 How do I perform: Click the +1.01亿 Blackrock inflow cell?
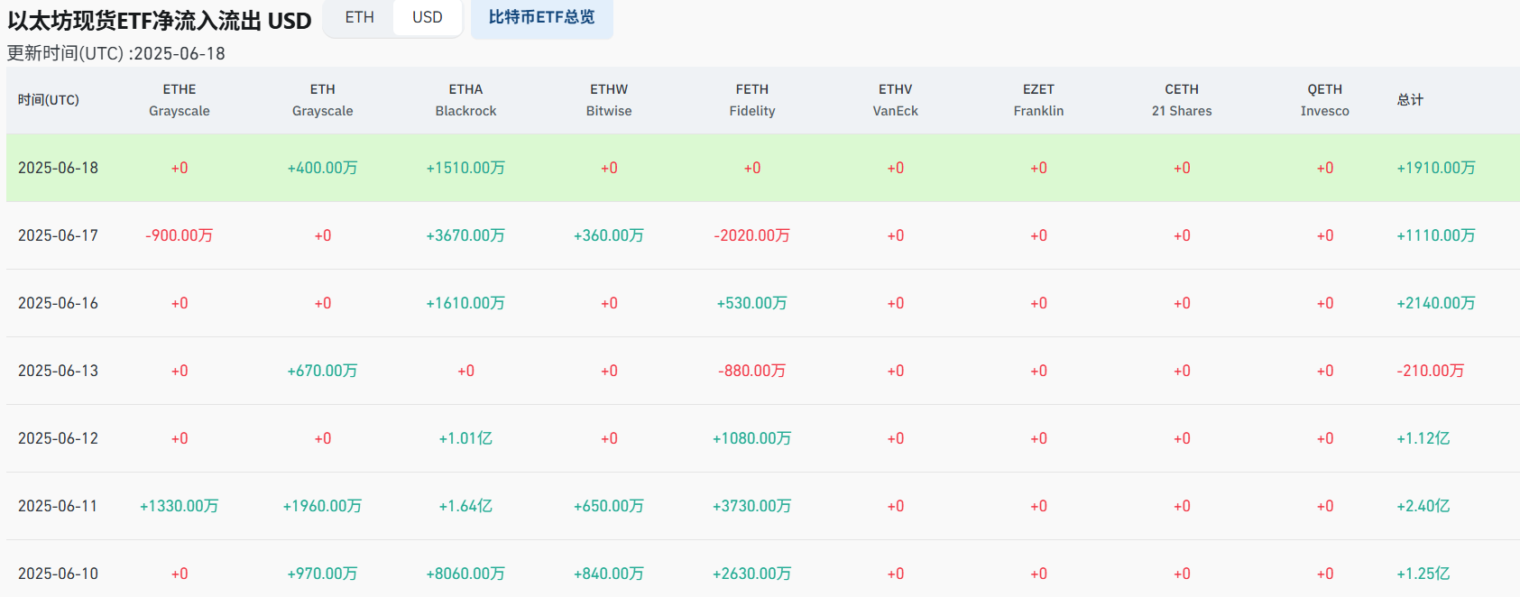(x=465, y=438)
